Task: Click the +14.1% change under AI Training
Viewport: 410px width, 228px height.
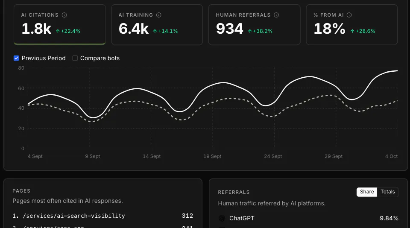Action: pyautogui.click(x=165, y=31)
